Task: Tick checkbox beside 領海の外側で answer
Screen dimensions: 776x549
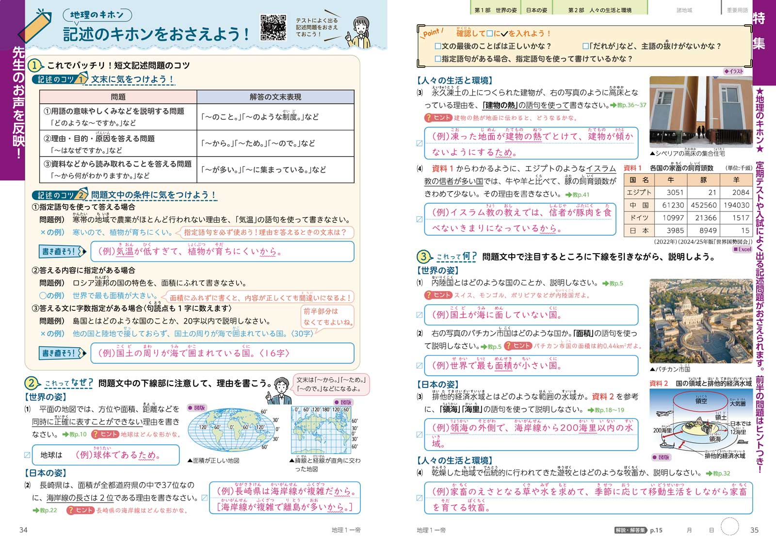Action: (x=420, y=435)
